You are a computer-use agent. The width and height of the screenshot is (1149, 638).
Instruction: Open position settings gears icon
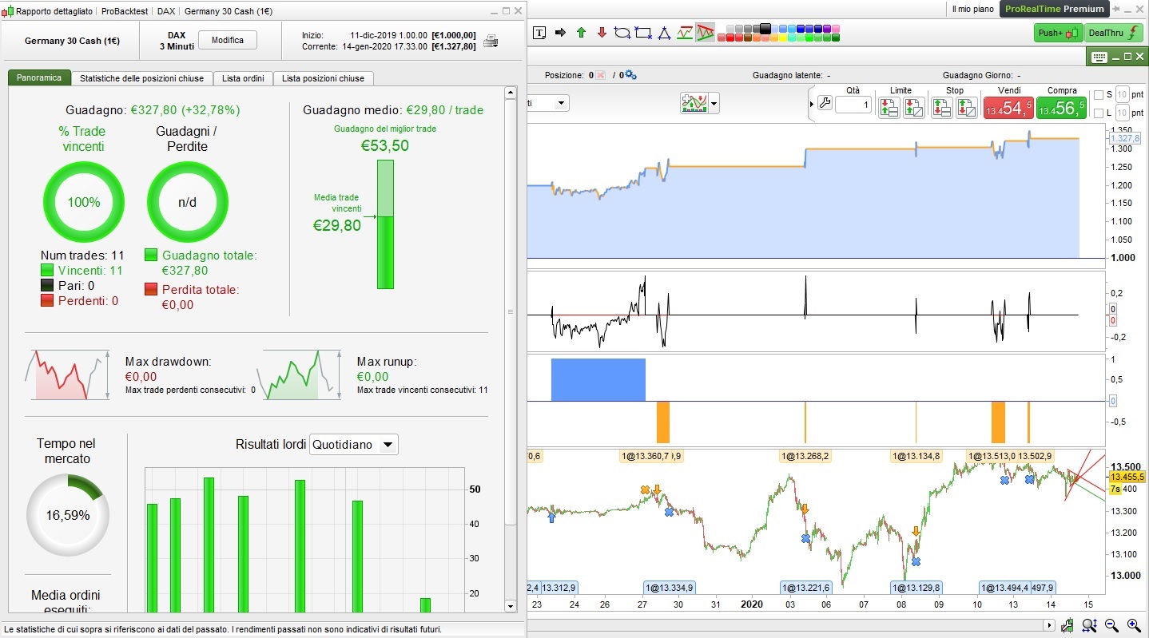pyautogui.click(x=630, y=75)
